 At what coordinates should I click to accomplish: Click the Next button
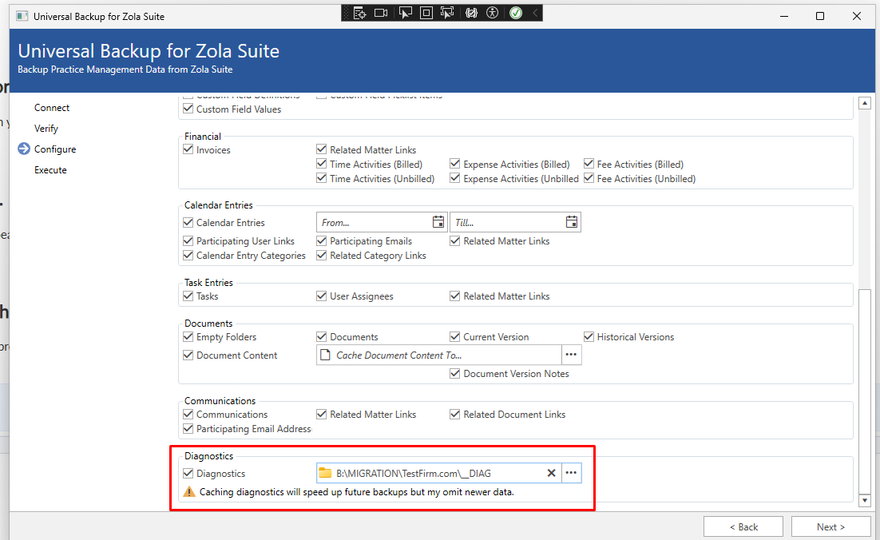pyautogui.click(x=830, y=526)
